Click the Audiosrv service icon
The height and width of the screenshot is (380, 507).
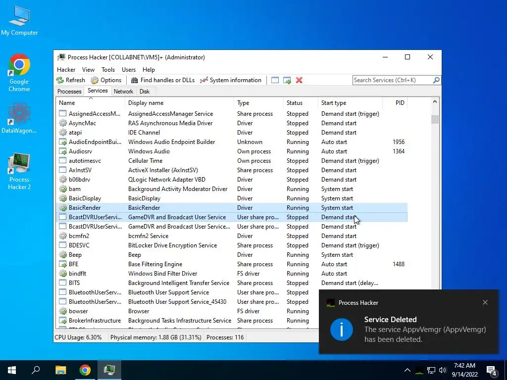(x=63, y=151)
